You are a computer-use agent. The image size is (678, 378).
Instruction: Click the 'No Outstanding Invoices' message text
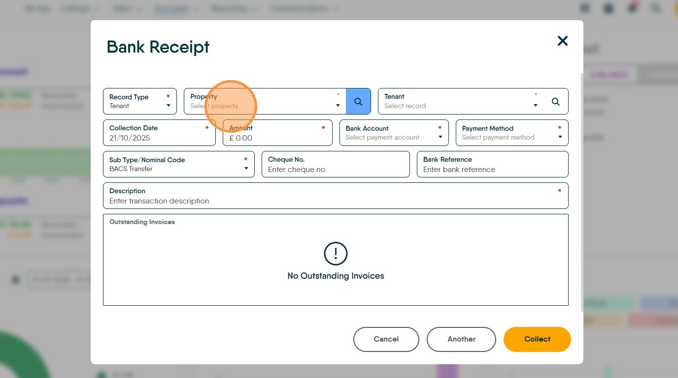point(336,276)
